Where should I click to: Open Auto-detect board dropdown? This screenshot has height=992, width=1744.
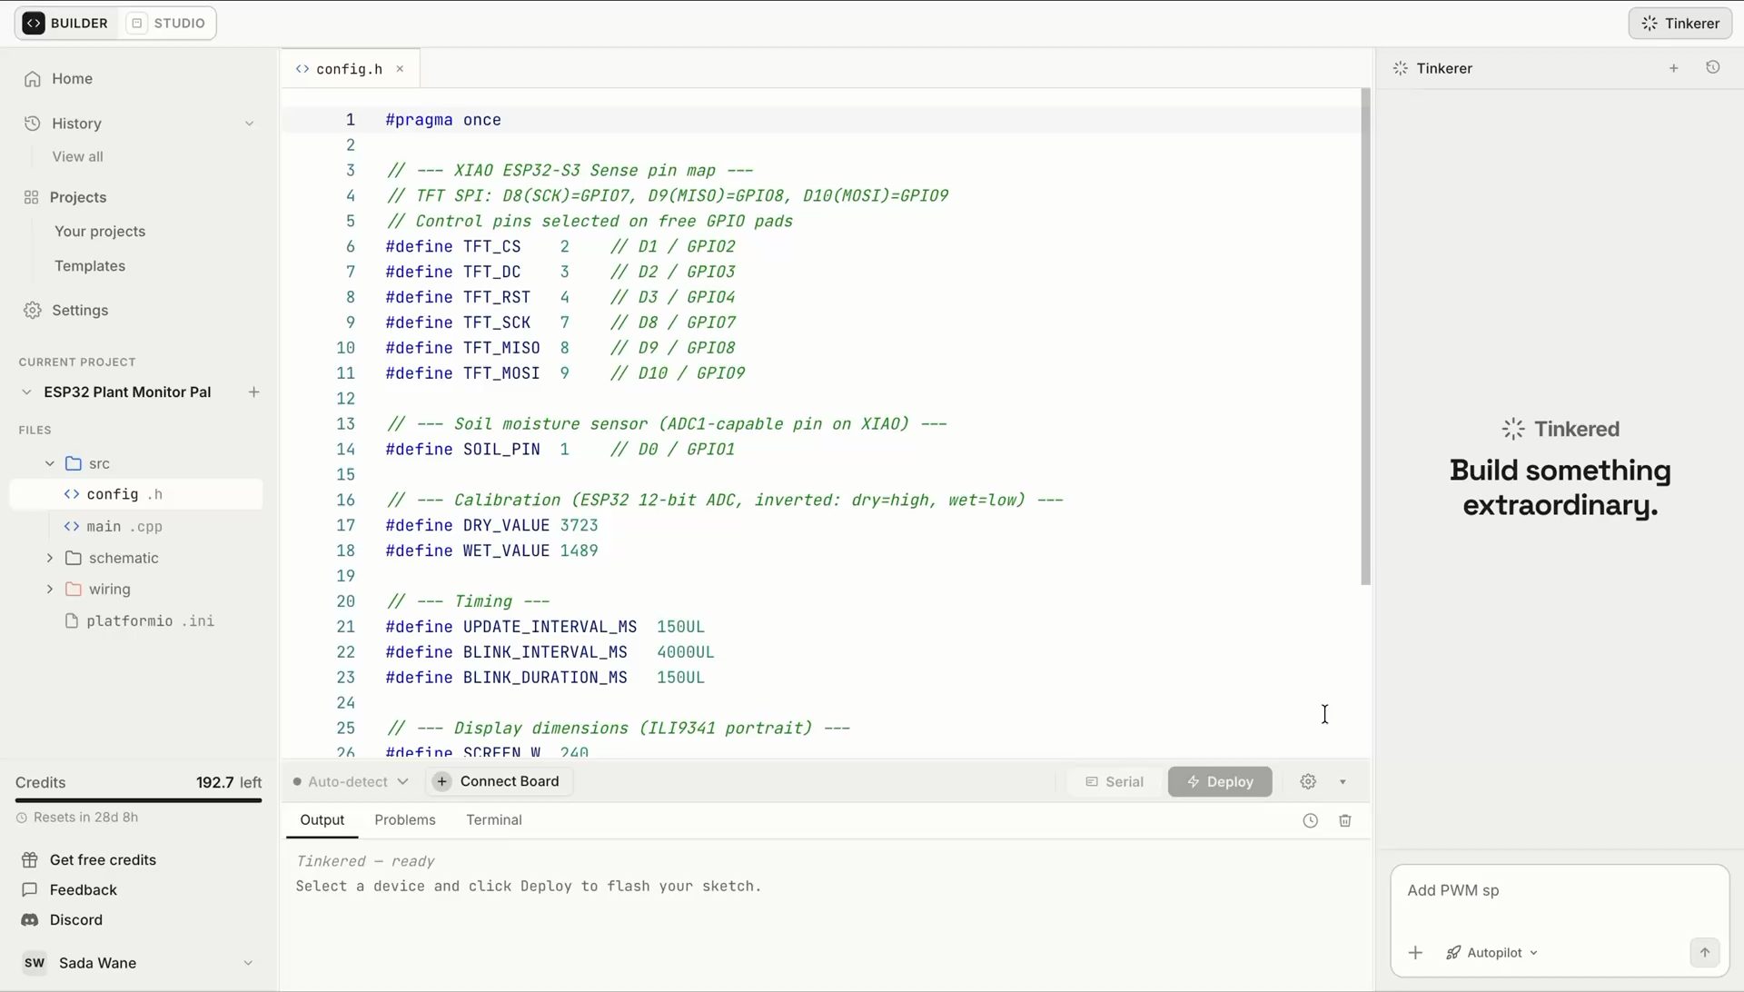pyautogui.click(x=351, y=782)
